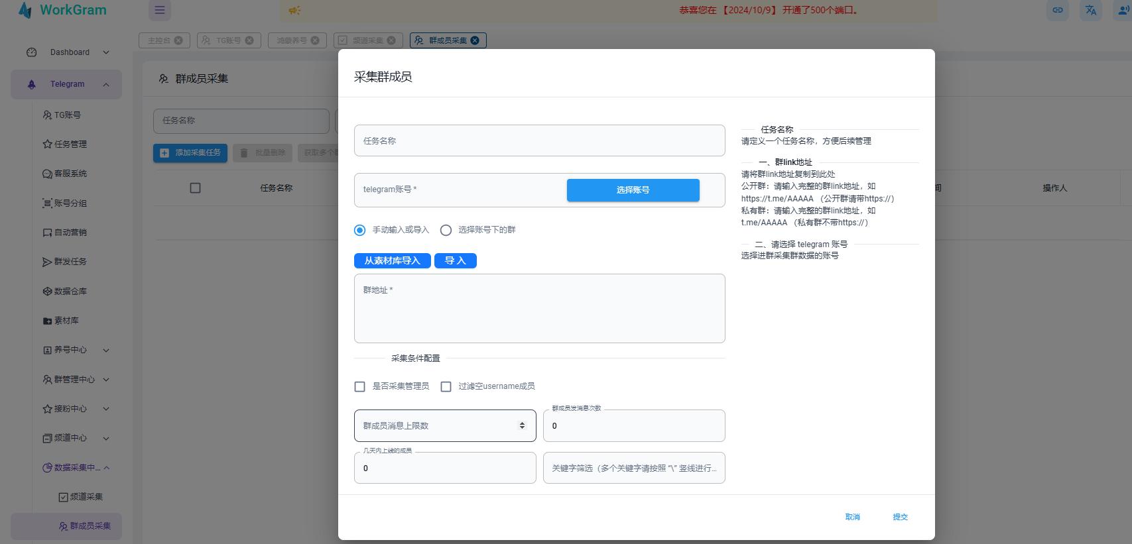Click the 从素材库导入 button
The image size is (1132, 544).
click(392, 260)
